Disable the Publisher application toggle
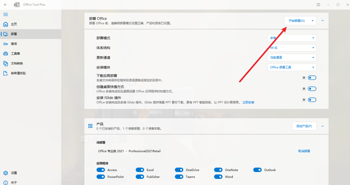The image size is (350, 185). click(140, 177)
